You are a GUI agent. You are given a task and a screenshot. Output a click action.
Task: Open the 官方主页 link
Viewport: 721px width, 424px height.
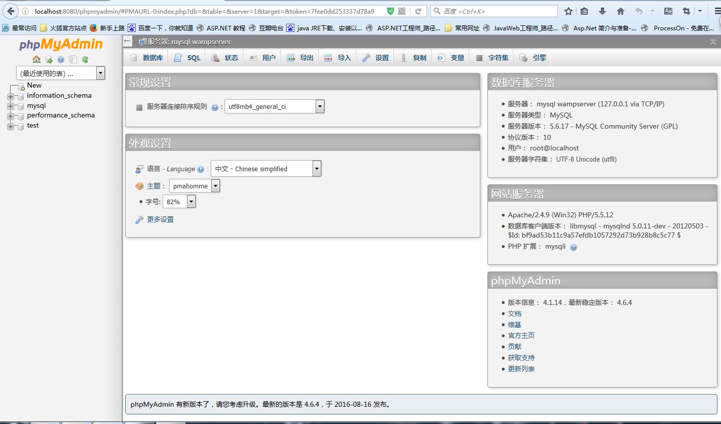coord(521,335)
